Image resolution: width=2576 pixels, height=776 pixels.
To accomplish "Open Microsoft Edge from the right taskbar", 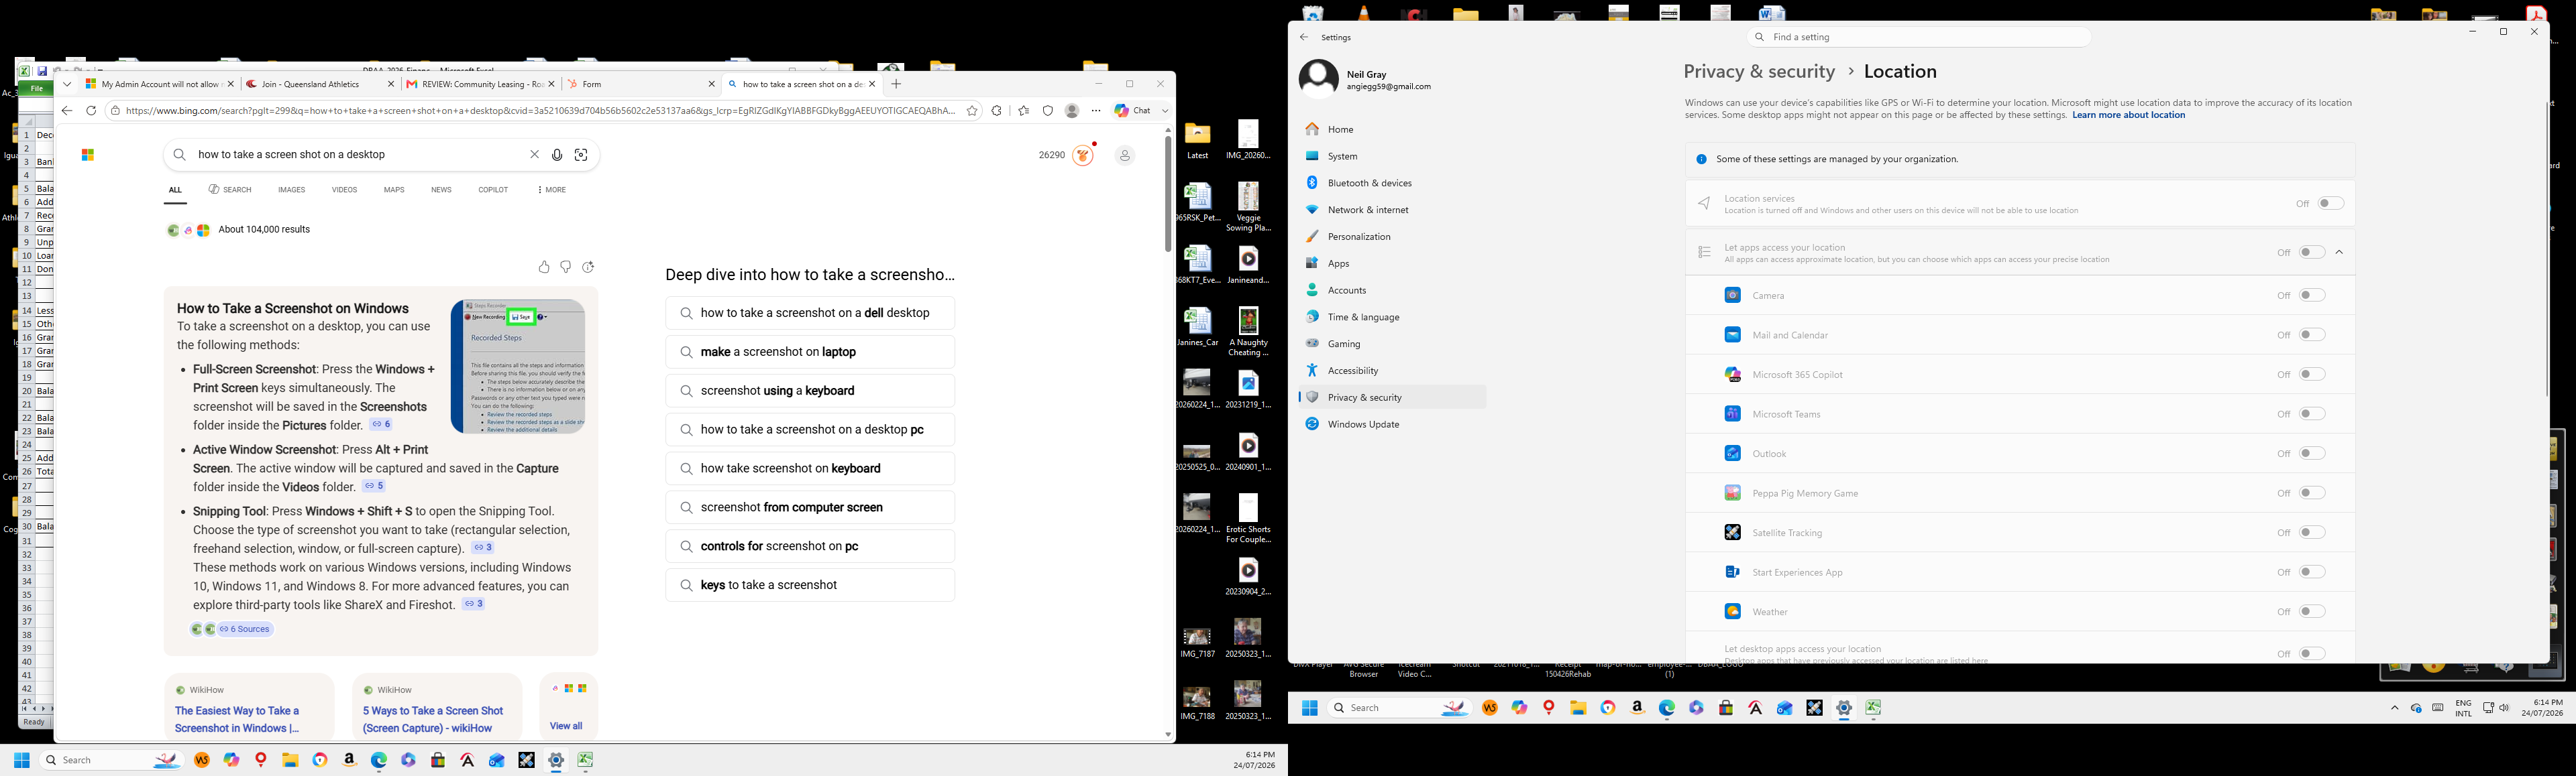I will [x=1667, y=708].
